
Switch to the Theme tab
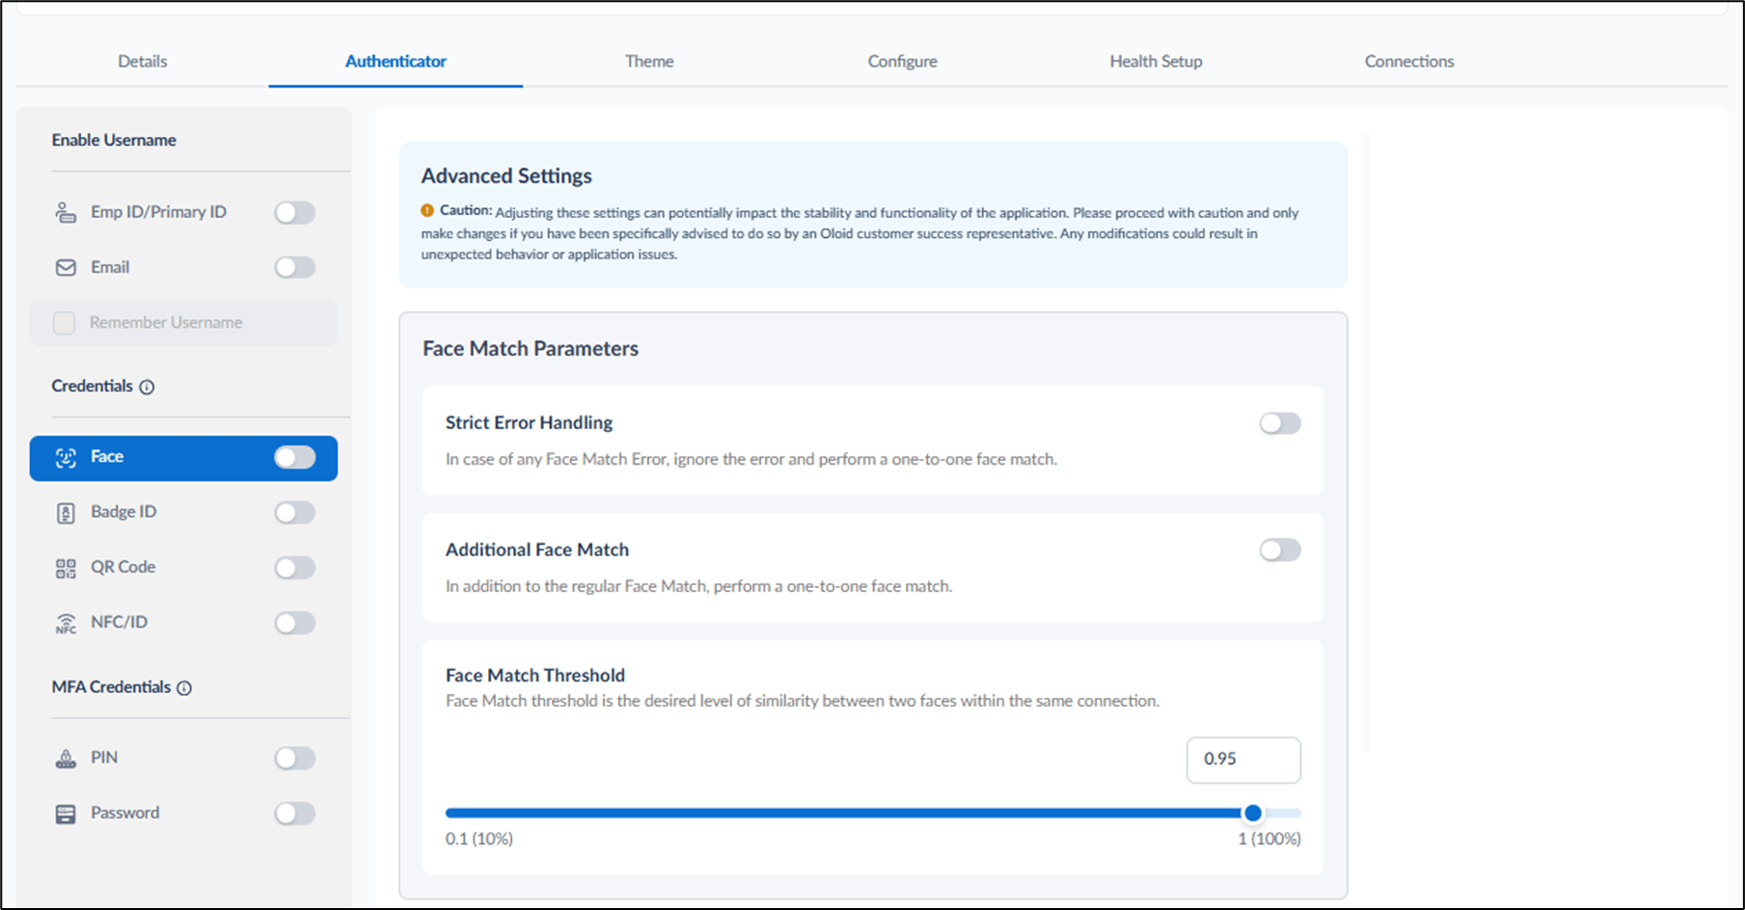coord(649,61)
